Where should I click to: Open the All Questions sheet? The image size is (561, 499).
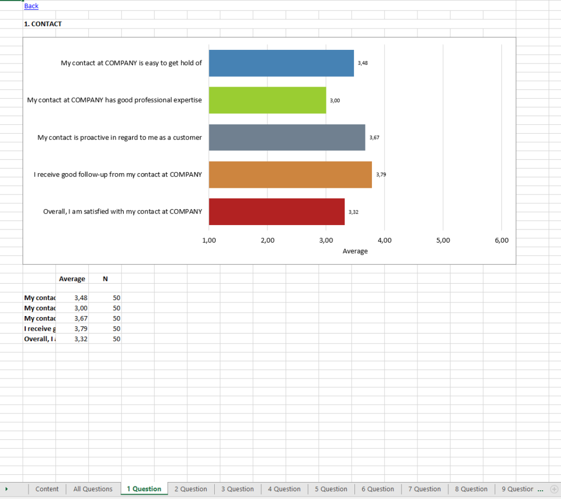tap(93, 489)
